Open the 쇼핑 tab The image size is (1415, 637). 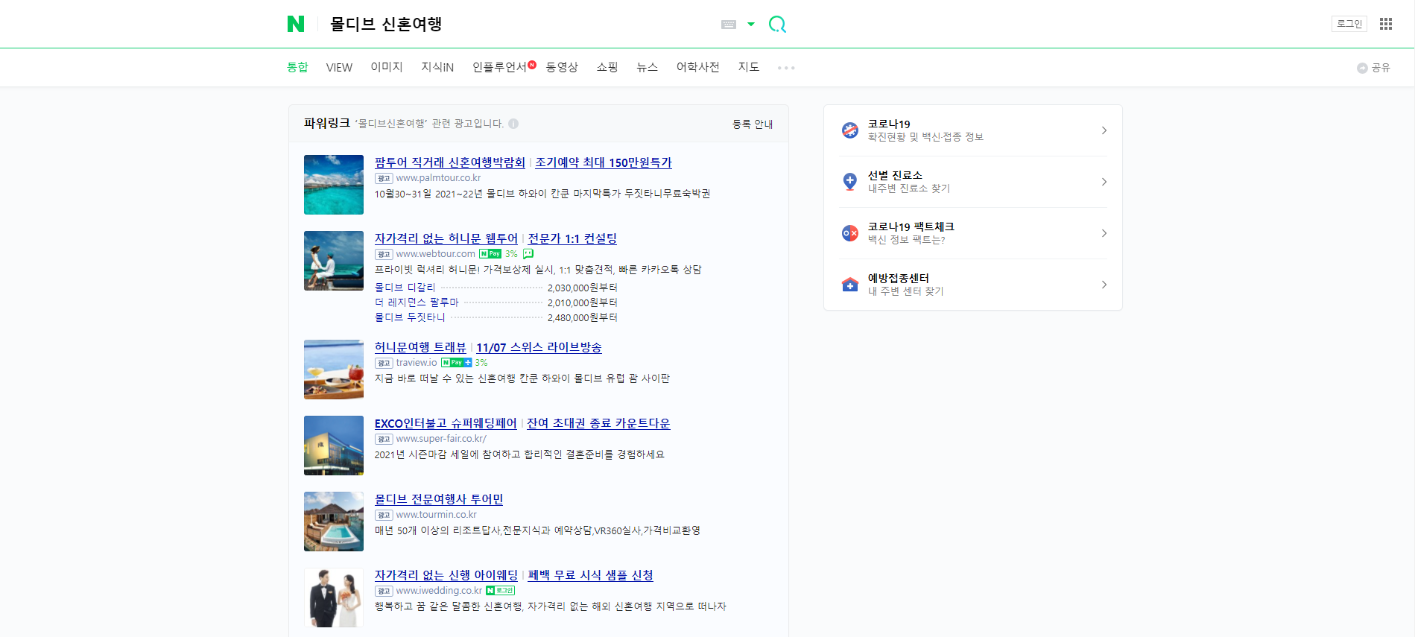pyautogui.click(x=607, y=67)
